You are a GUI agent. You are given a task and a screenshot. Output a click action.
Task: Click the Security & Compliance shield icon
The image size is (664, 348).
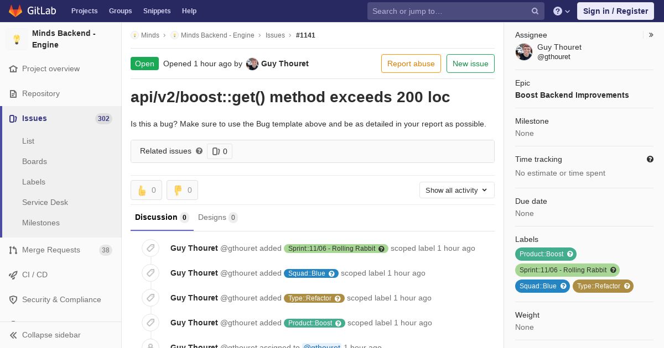pos(13,300)
